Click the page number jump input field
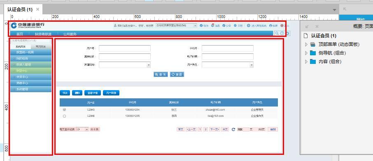 coord(246,129)
